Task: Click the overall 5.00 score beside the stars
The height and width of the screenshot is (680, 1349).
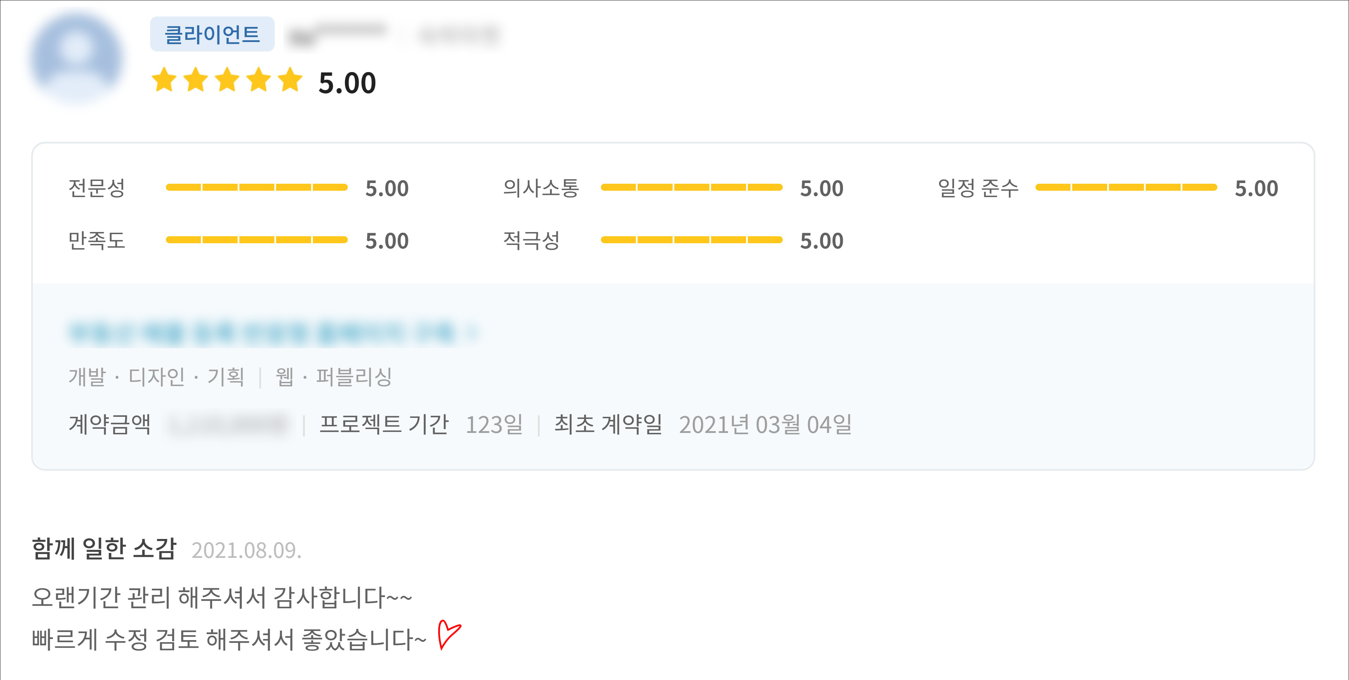Action: (x=347, y=83)
